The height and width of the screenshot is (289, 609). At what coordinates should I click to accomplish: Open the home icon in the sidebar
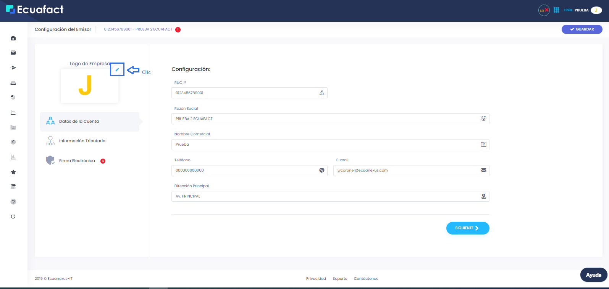(13, 38)
